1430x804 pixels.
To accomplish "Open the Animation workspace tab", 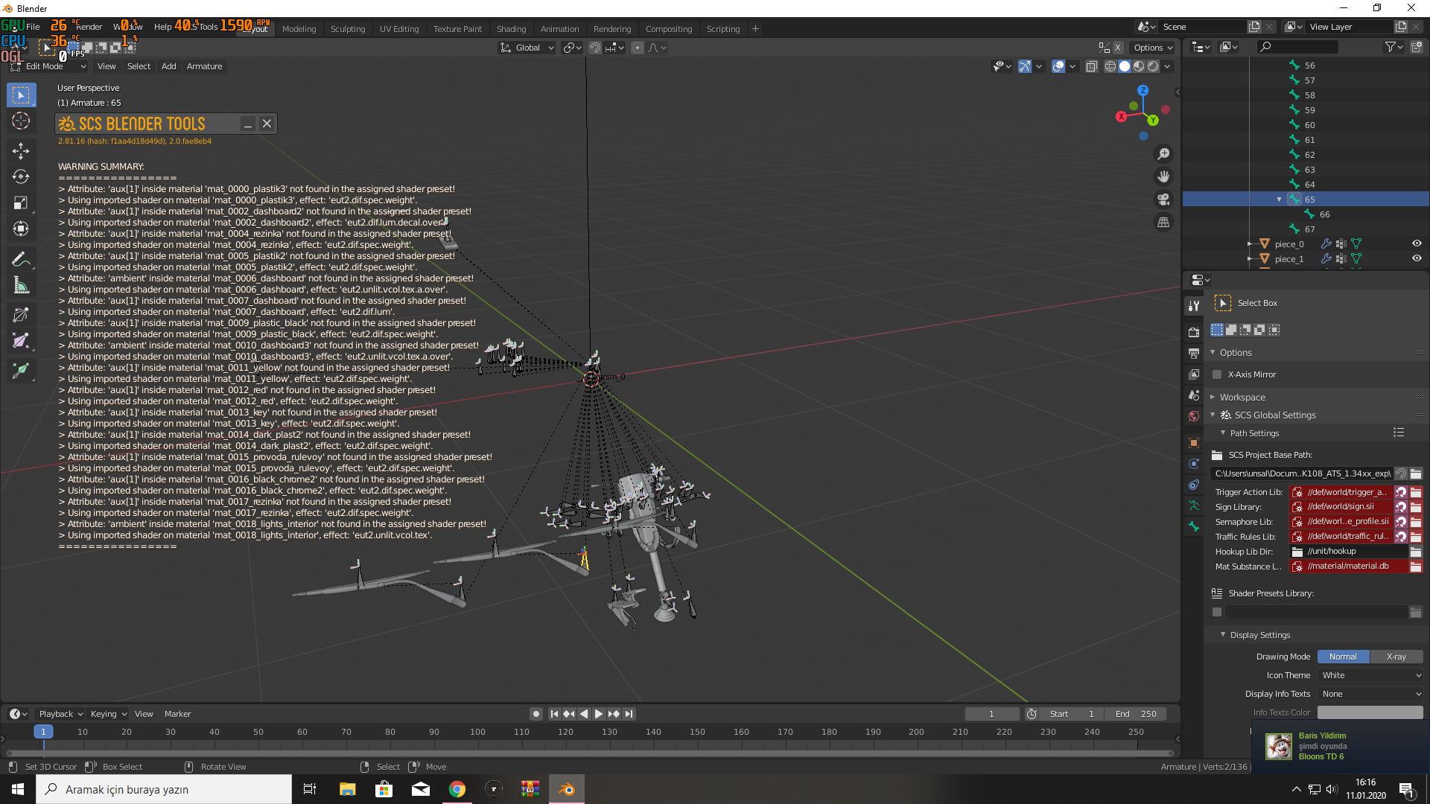I will click(560, 28).
